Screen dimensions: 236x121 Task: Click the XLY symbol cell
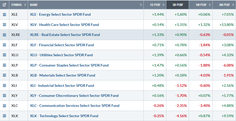(x=15, y=96)
